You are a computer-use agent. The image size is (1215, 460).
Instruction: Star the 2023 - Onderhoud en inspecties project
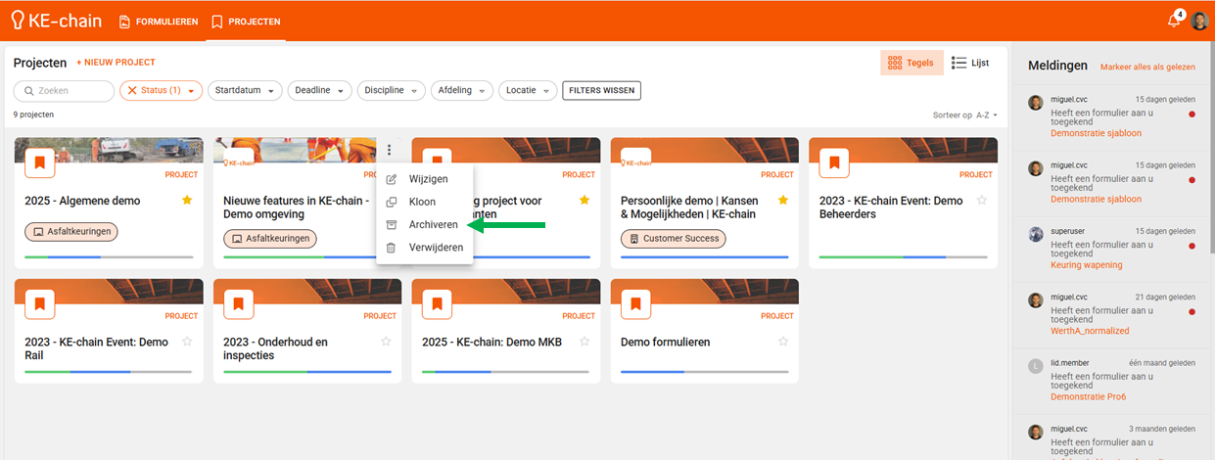pos(386,342)
